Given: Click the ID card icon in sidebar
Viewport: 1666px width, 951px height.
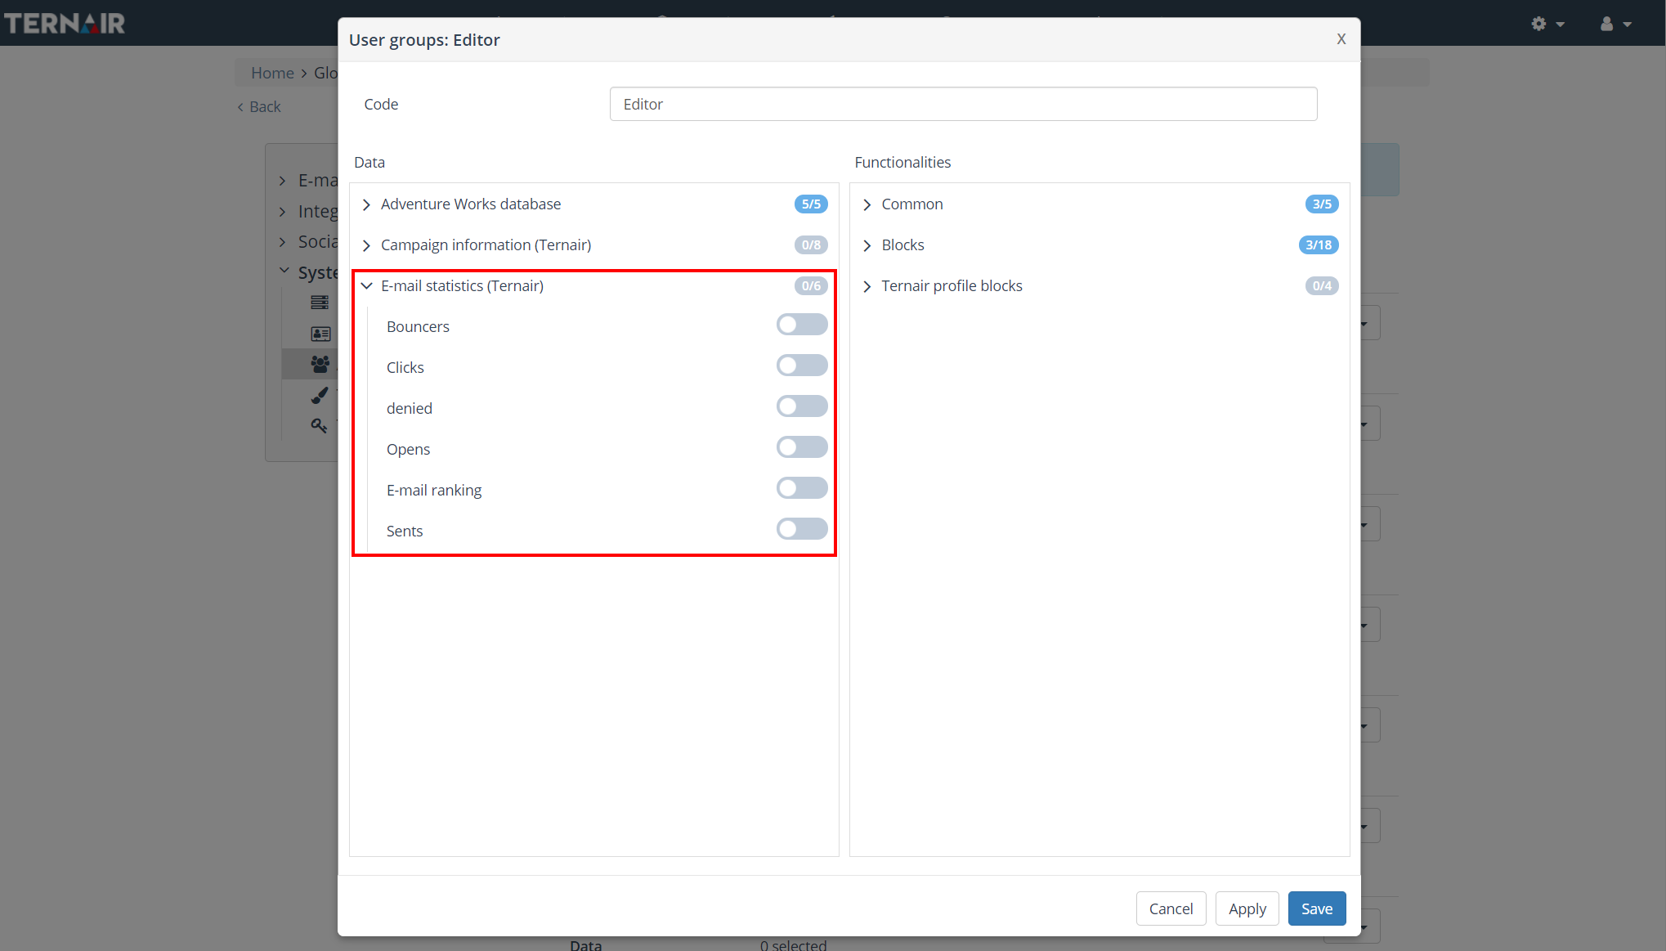Looking at the screenshot, I should pos(320,334).
